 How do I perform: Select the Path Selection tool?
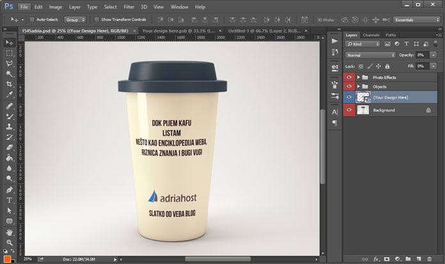pos(10,210)
